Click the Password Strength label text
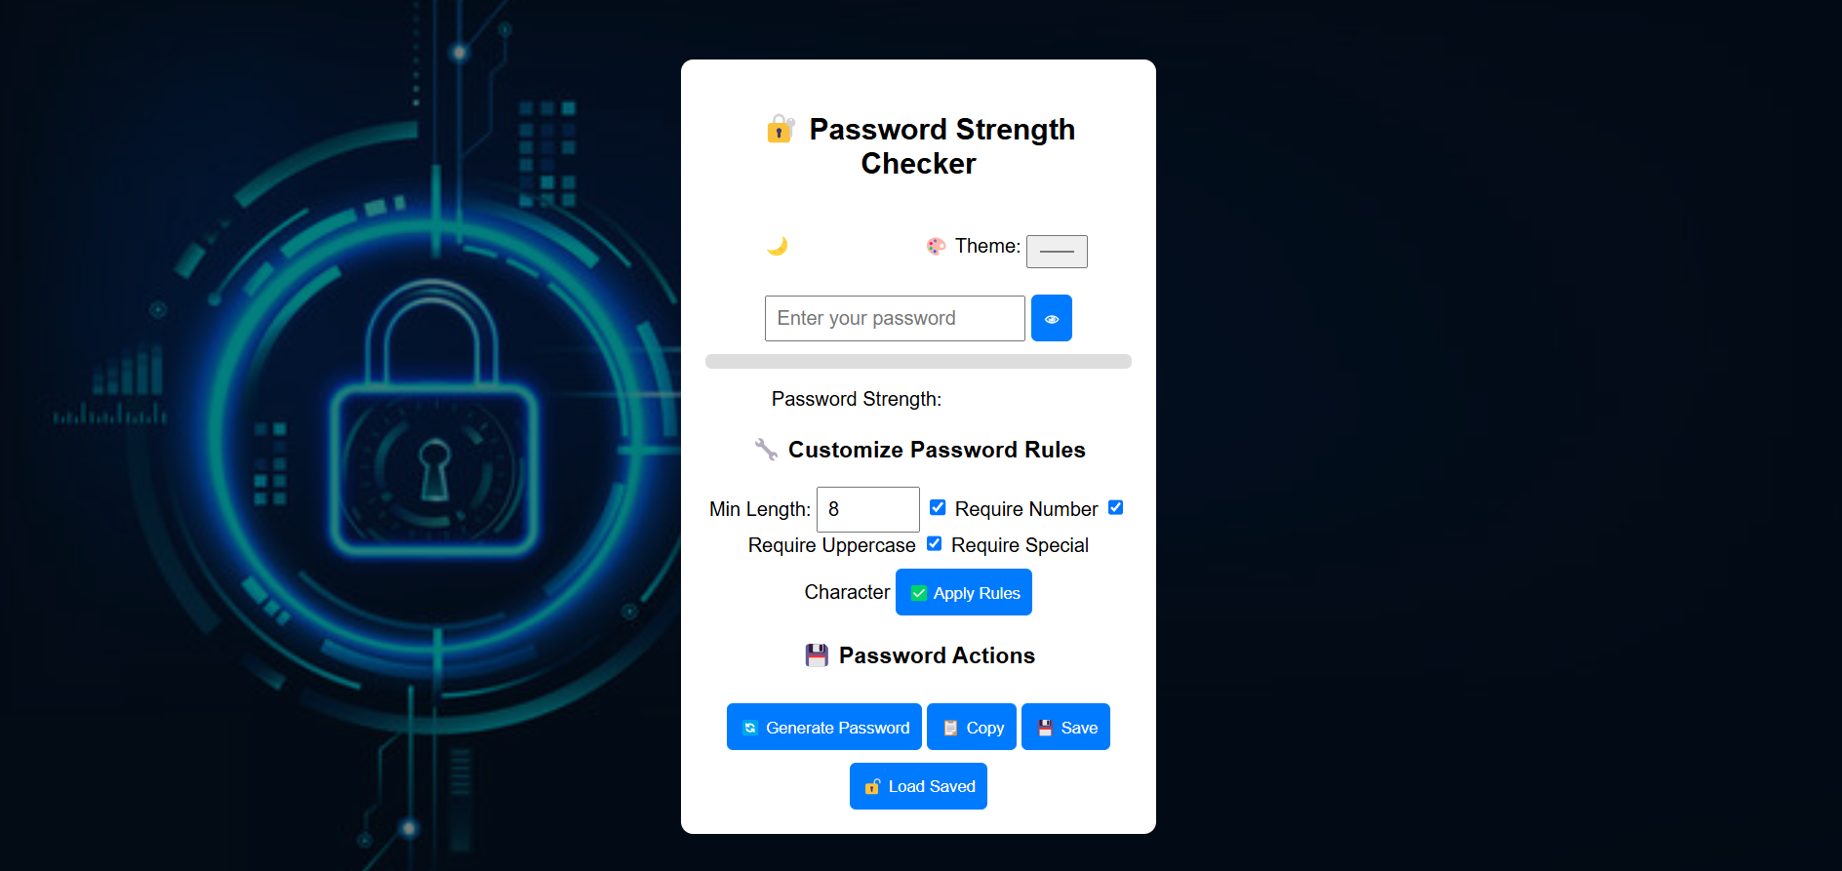Screen dimensions: 1842x871 click(857, 399)
